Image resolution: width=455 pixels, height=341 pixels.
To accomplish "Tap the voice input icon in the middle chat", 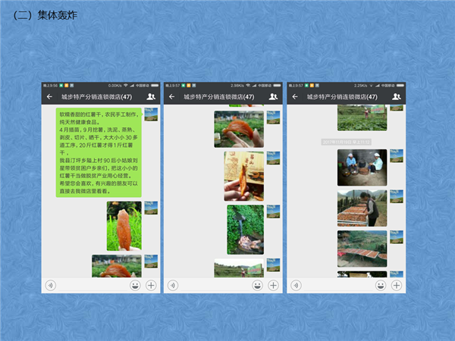I will point(173,285).
